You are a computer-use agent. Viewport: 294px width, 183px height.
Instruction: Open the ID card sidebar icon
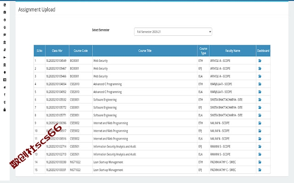5,80
